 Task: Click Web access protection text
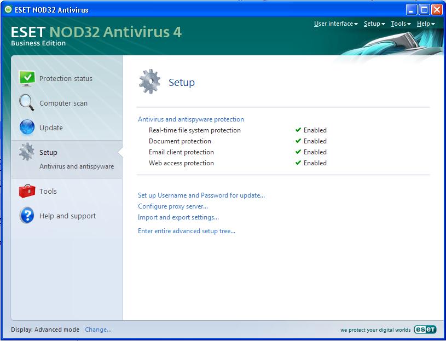coord(181,163)
